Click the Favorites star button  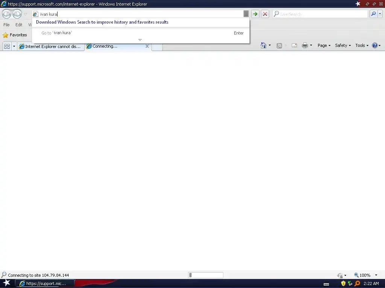(15, 35)
